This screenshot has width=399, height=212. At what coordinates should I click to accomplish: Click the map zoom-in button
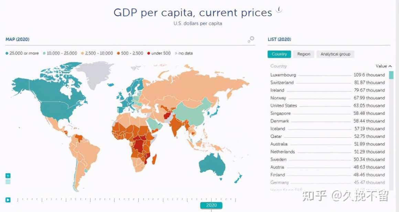[8, 176]
